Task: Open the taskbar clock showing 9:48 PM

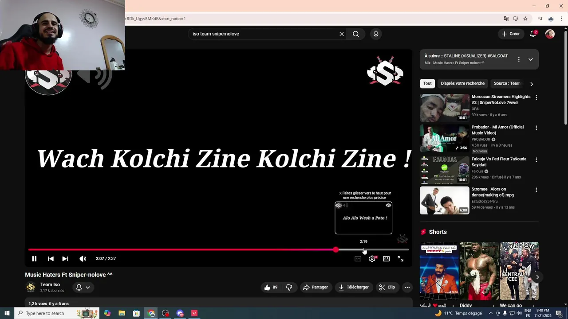Action: 543,313
